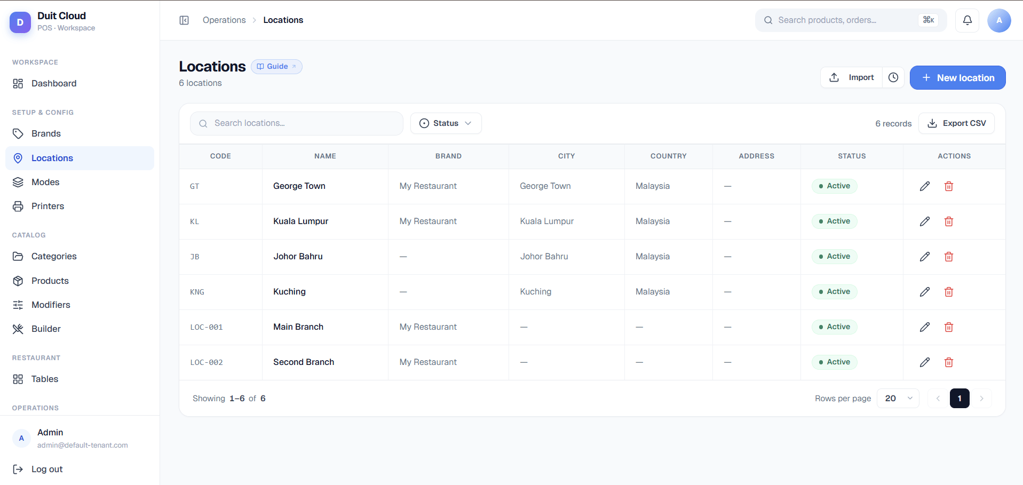
Task: Click Active status badge for George Town
Action: pos(834,186)
